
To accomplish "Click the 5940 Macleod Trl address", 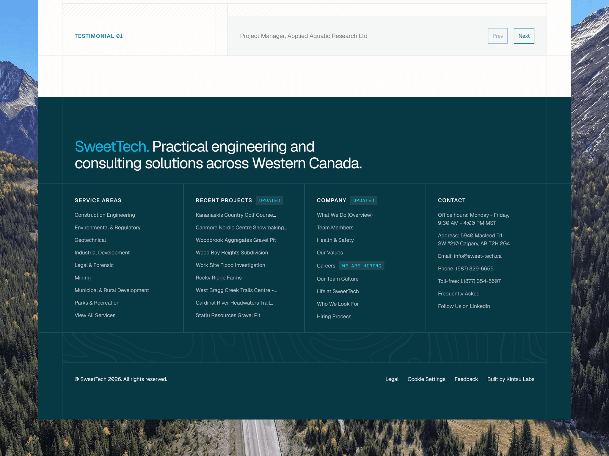I will (474, 240).
